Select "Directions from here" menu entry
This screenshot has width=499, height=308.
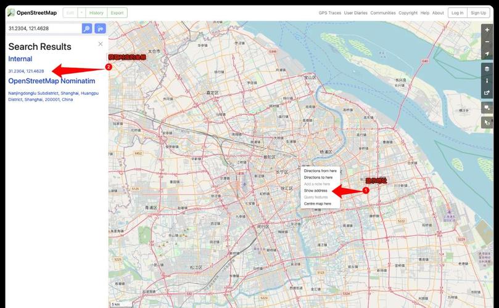320,171
